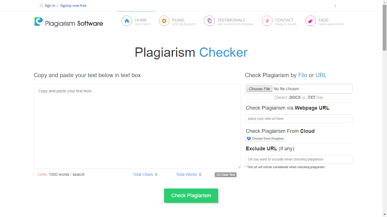Click the webpage URL input field

coord(299,119)
